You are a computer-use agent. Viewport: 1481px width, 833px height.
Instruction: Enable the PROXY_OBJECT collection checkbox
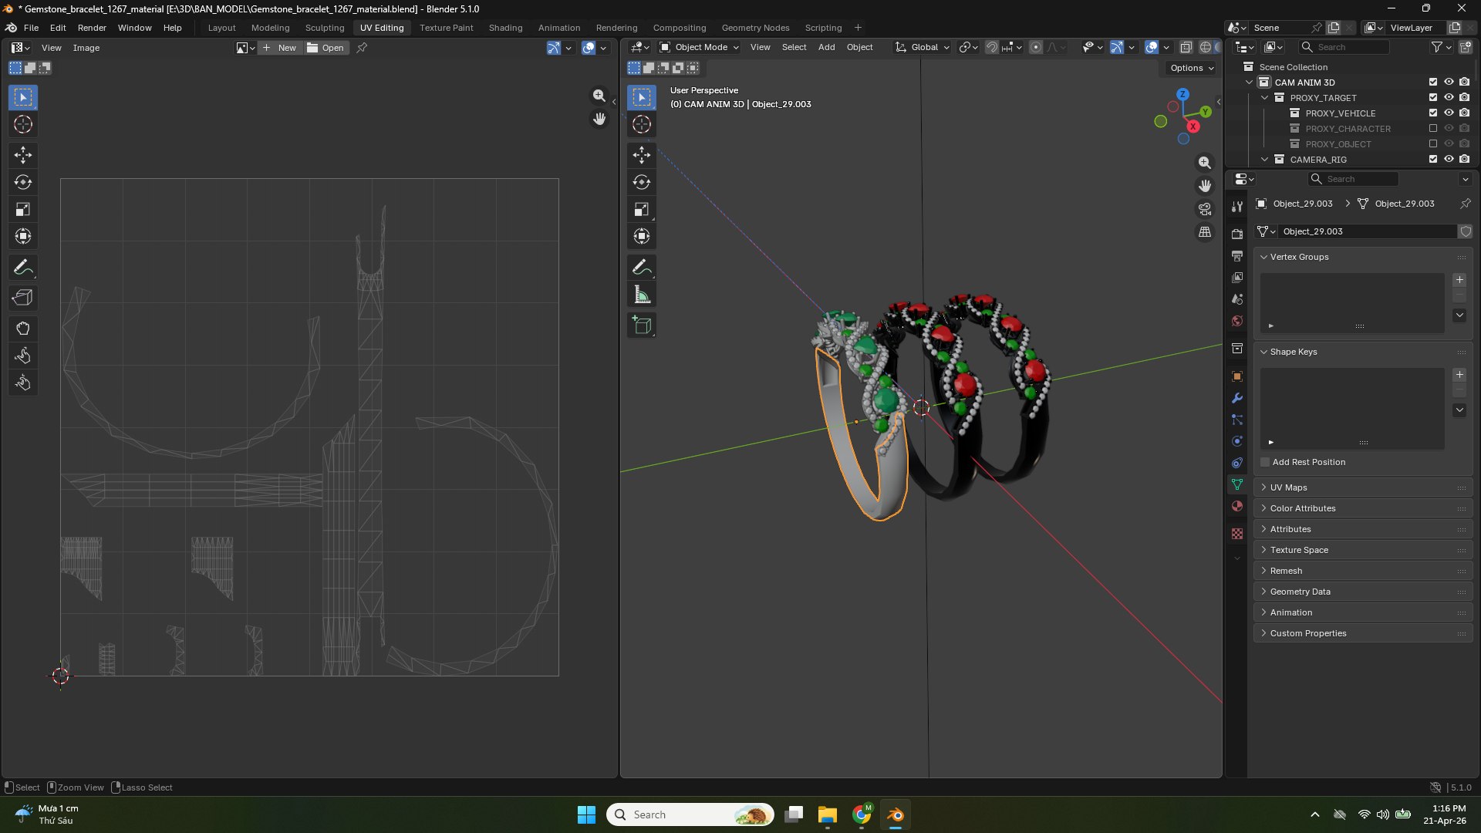coord(1433,143)
